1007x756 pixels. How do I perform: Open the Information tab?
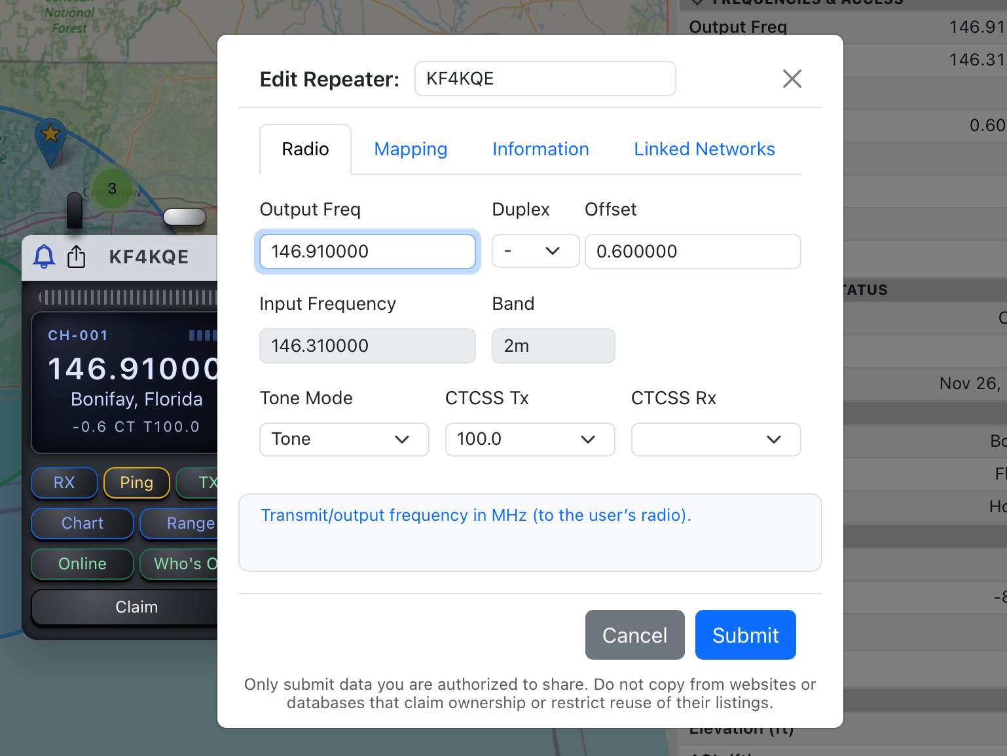(x=540, y=149)
